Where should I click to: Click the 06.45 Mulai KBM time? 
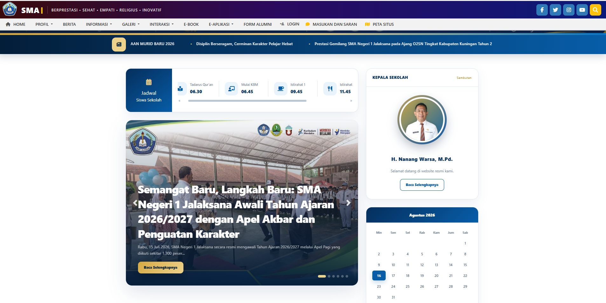point(247,92)
